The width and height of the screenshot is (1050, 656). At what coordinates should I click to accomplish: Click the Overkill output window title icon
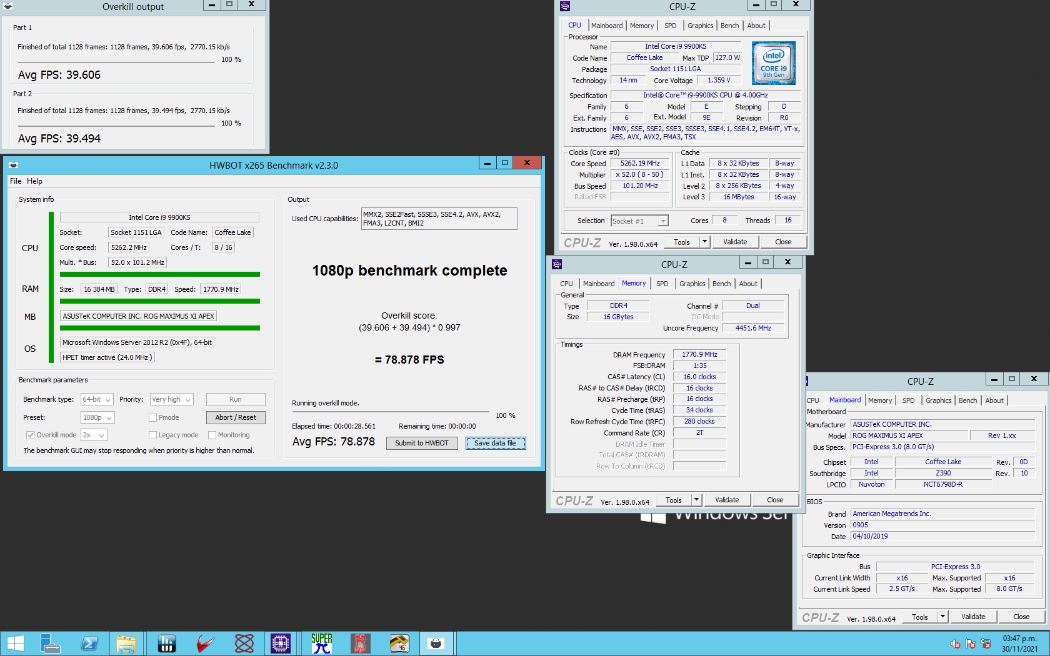9,6
